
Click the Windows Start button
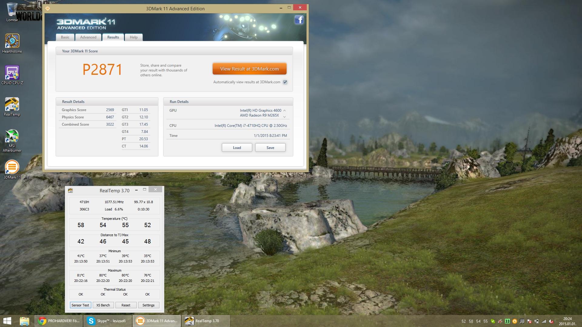7,321
